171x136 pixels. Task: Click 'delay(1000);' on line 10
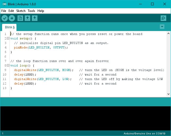(x=25, y=74)
